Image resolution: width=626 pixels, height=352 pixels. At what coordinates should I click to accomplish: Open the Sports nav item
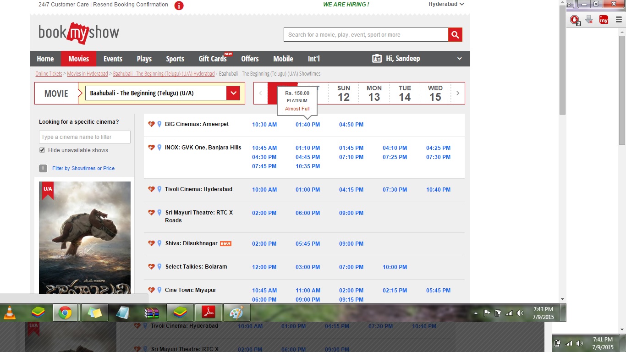tap(175, 59)
